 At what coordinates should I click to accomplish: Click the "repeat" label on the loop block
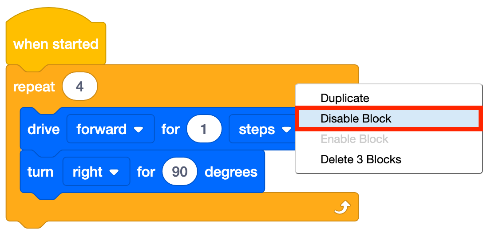click(34, 87)
